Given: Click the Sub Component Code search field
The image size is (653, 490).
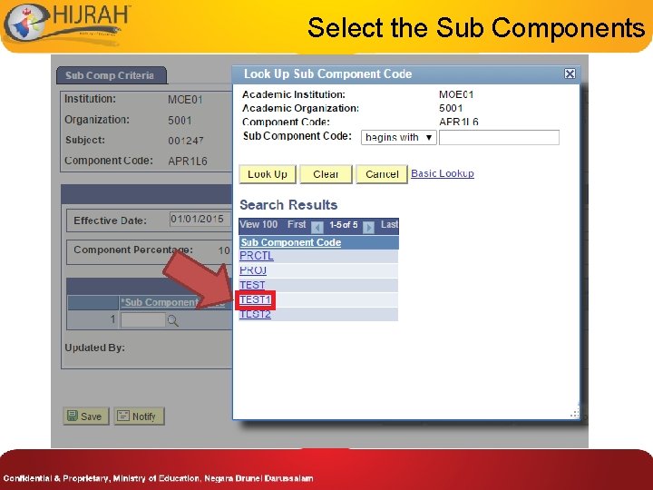Looking at the screenshot, I should [499, 138].
